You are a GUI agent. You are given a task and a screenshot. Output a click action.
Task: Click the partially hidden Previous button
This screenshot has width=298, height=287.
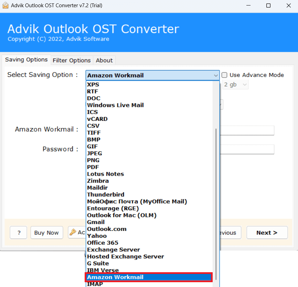230,233
